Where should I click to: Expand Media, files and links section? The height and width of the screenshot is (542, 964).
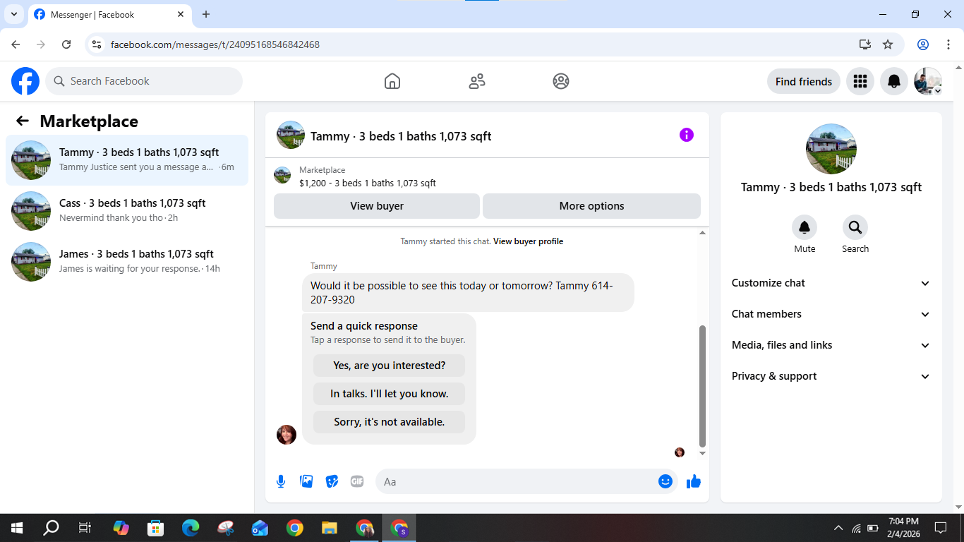coord(831,345)
